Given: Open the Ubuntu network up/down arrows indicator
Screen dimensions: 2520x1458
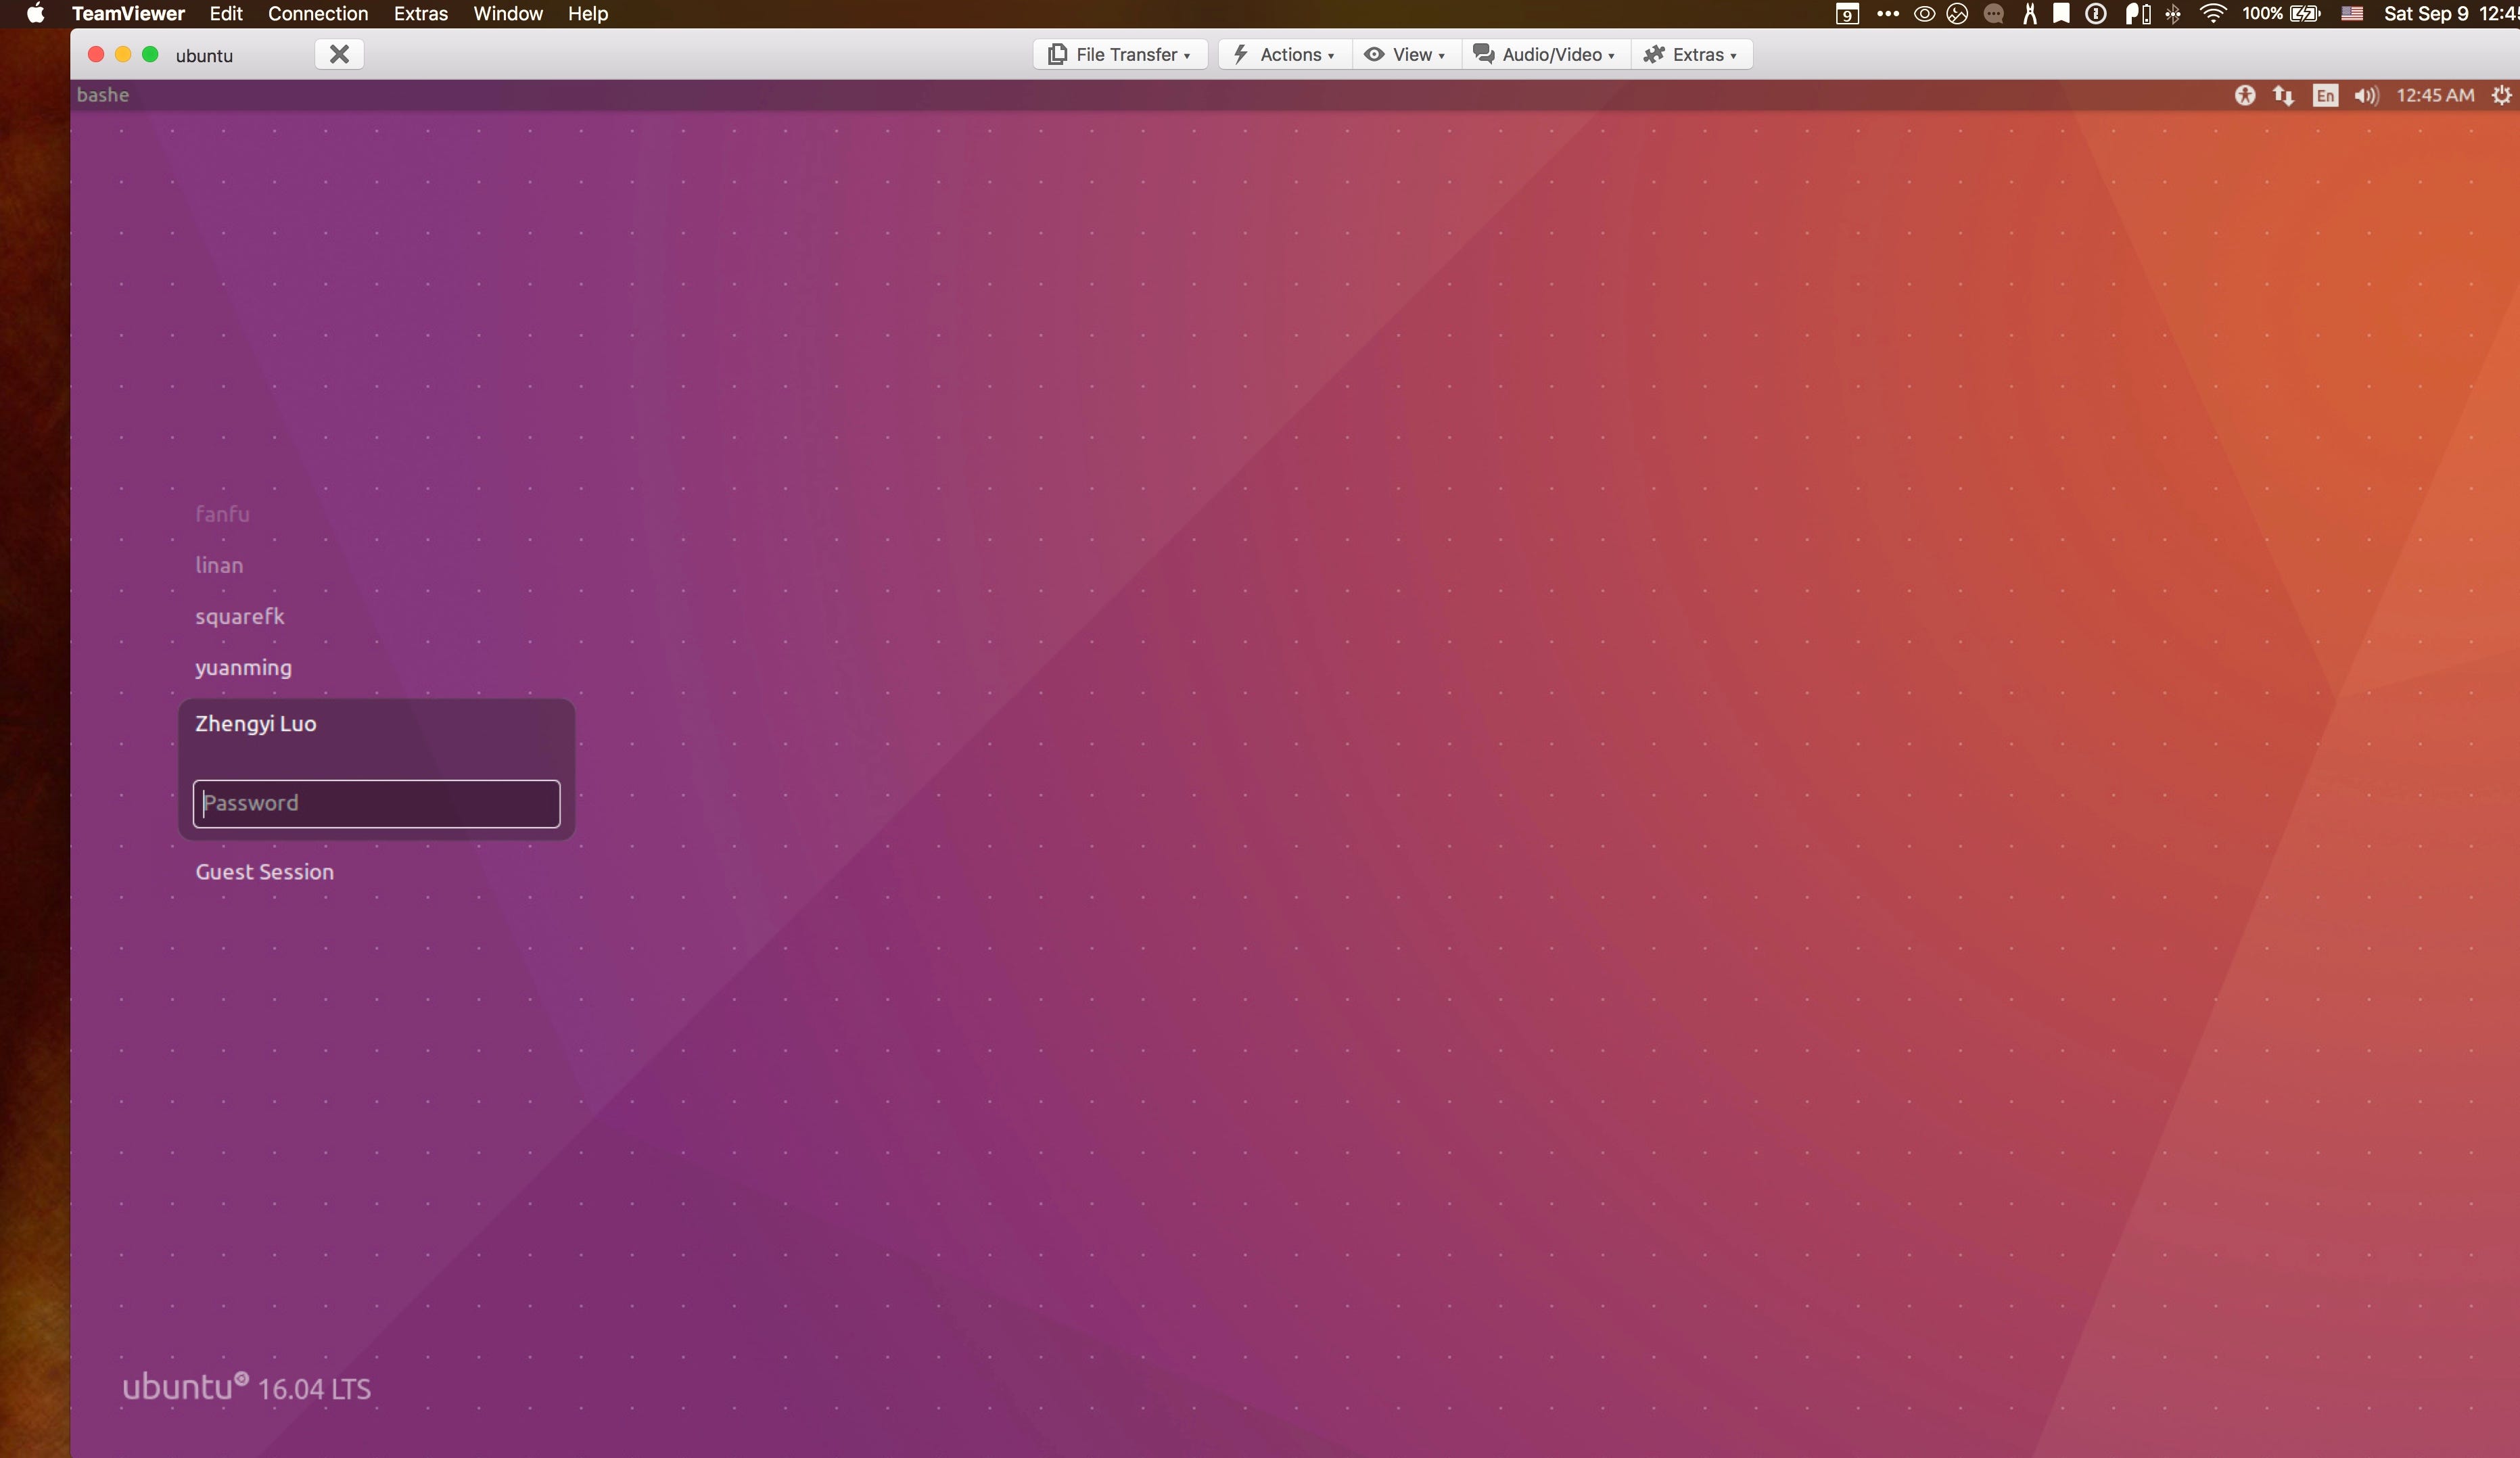Looking at the screenshot, I should (x=2283, y=95).
